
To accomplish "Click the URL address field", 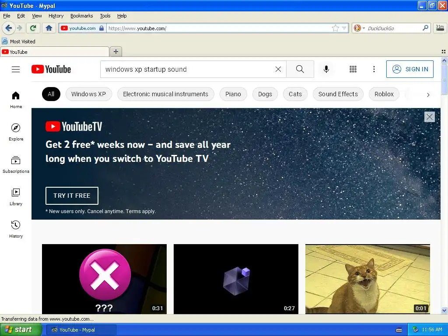I will pyautogui.click(x=219, y=28).
